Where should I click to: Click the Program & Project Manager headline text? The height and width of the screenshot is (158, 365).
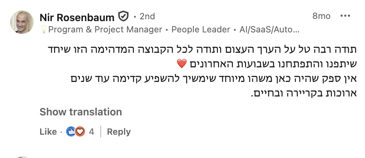pyautogui.click(x=105, y=30)
